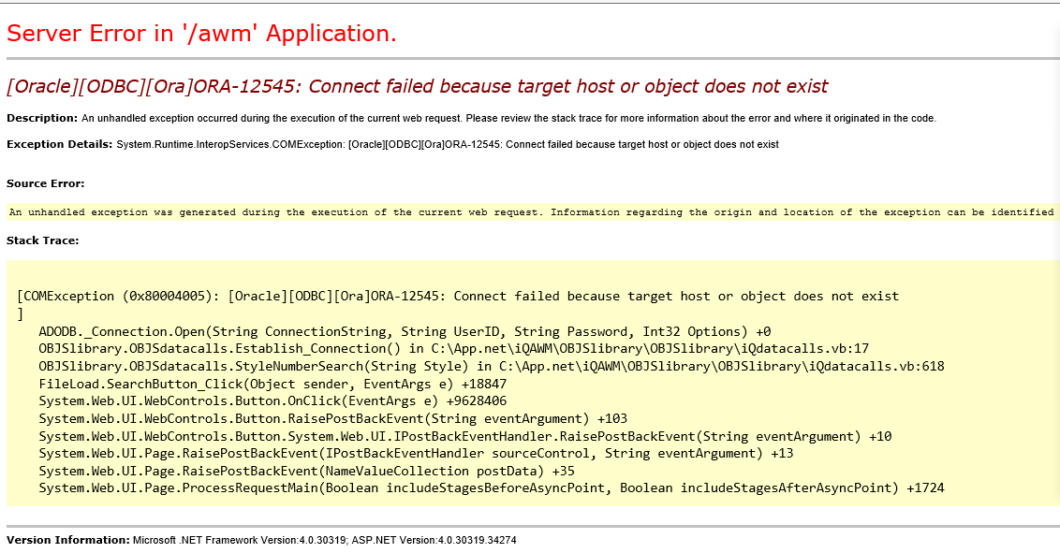Click the yellow unhandled exception message box

531,212
